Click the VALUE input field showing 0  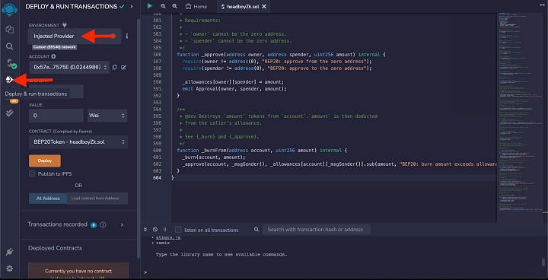point(56,116)
